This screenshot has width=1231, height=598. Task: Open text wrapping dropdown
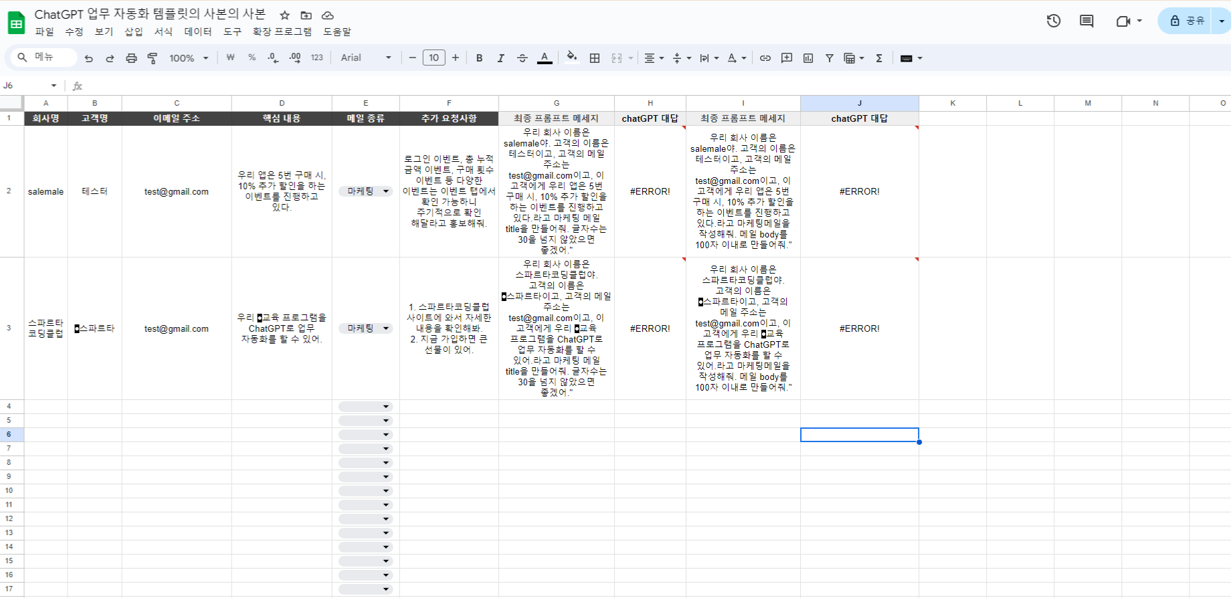pyautogui.click(x=708, y=58)
